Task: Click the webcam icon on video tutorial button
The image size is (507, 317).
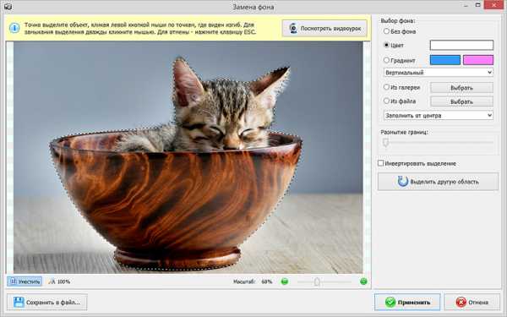Action: 293,28
